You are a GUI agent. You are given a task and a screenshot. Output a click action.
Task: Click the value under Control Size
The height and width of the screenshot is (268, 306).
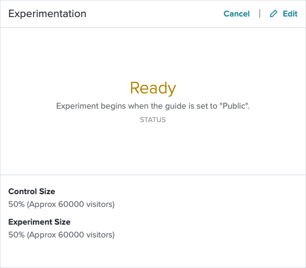coord(62,205)
